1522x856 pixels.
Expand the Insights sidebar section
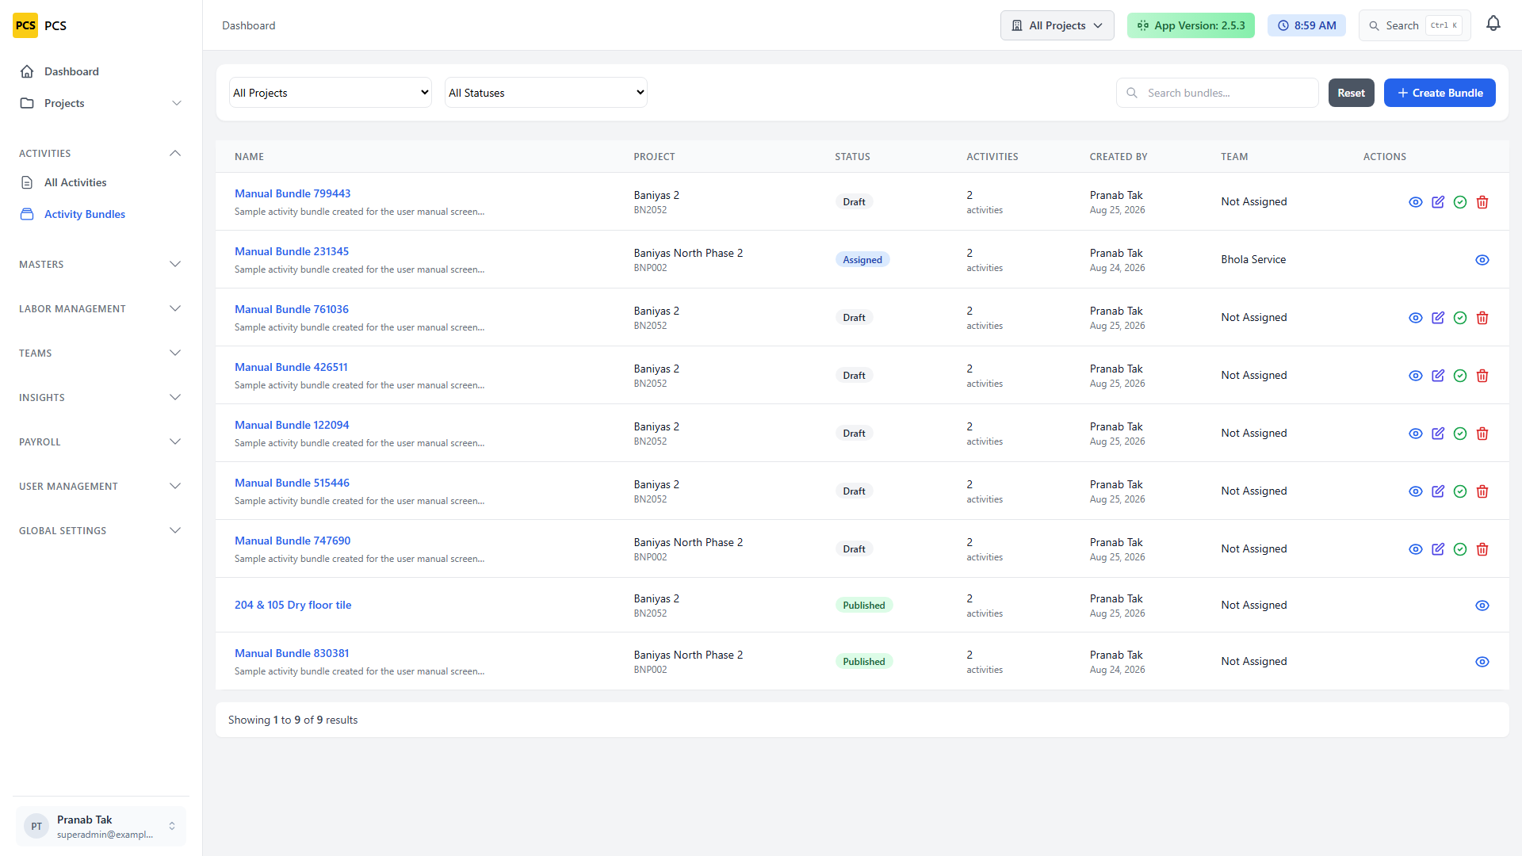click(x=101, y=397)
